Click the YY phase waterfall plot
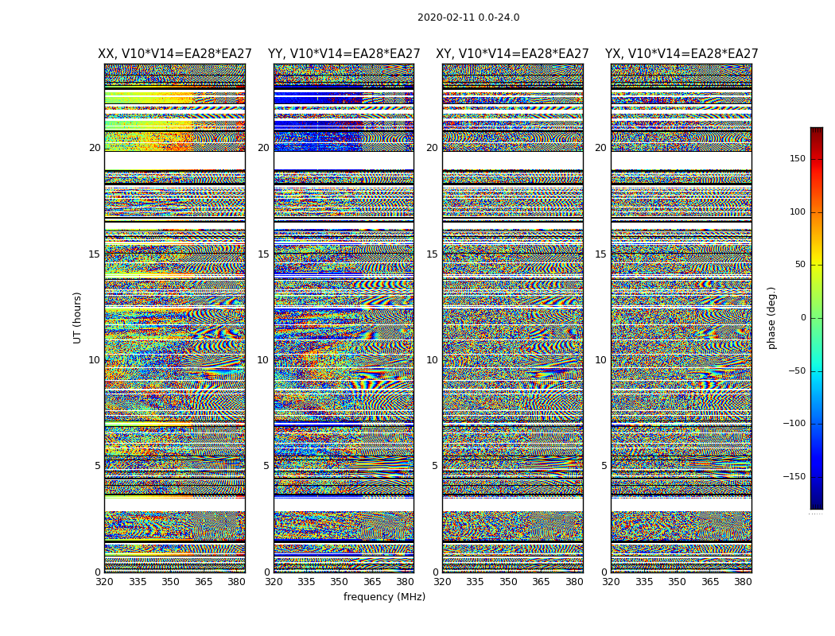835x636 pixels. click(344, 318)
